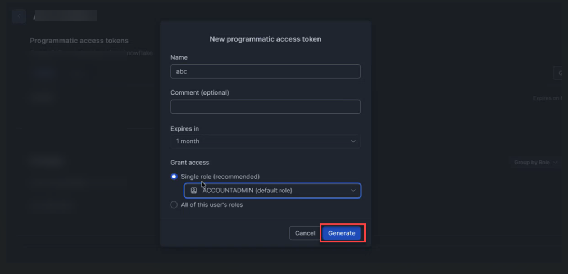The height and width of the screenshot is (274, 568).
Task: Click the Comment (optional) label
Action: pos(199,92)
